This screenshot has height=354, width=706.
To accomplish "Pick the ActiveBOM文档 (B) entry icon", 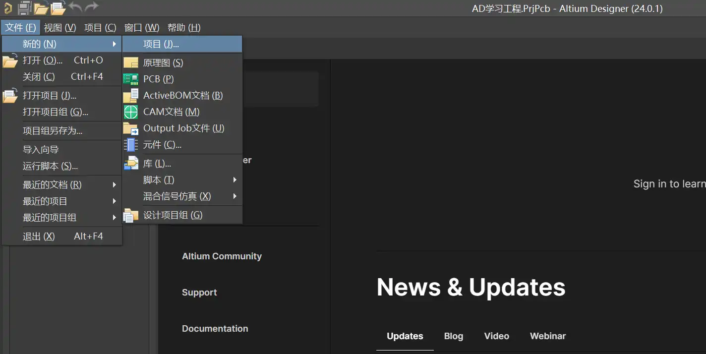I will point(130,96).
